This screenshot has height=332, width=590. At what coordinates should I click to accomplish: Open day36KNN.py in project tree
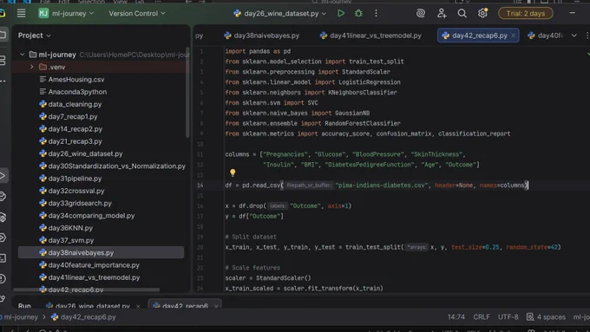point(66,228)
